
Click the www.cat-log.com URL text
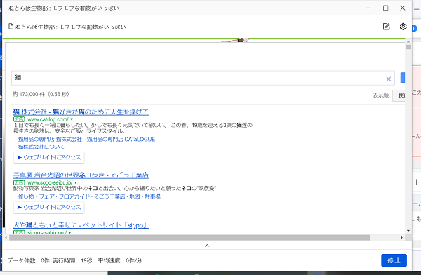coord(48,119)
